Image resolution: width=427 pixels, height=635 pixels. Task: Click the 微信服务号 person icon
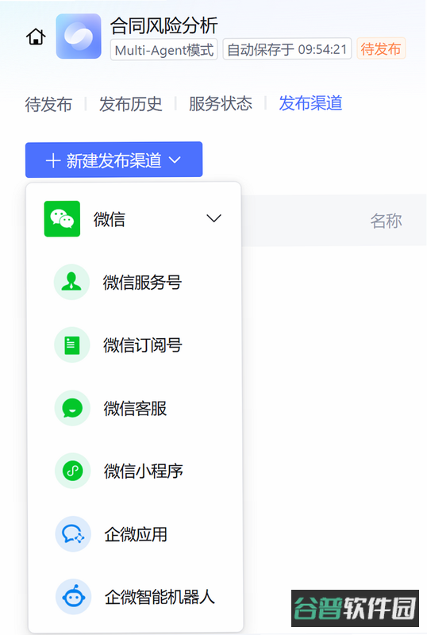[71, 282]
